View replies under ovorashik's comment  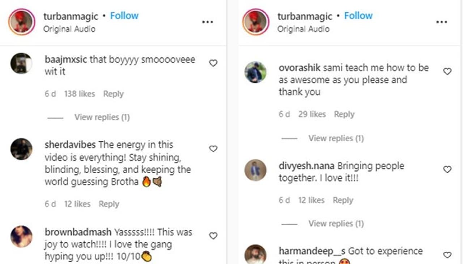click(336, 138)
